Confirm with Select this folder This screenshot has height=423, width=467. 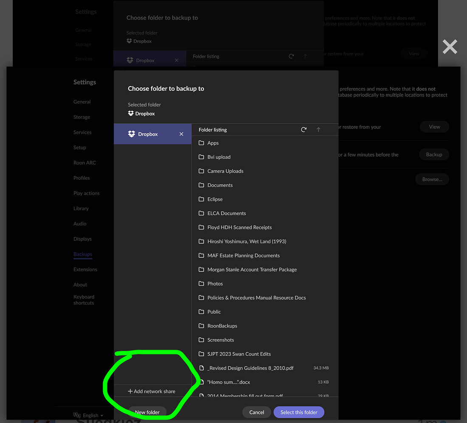click(x=299, y=412)
